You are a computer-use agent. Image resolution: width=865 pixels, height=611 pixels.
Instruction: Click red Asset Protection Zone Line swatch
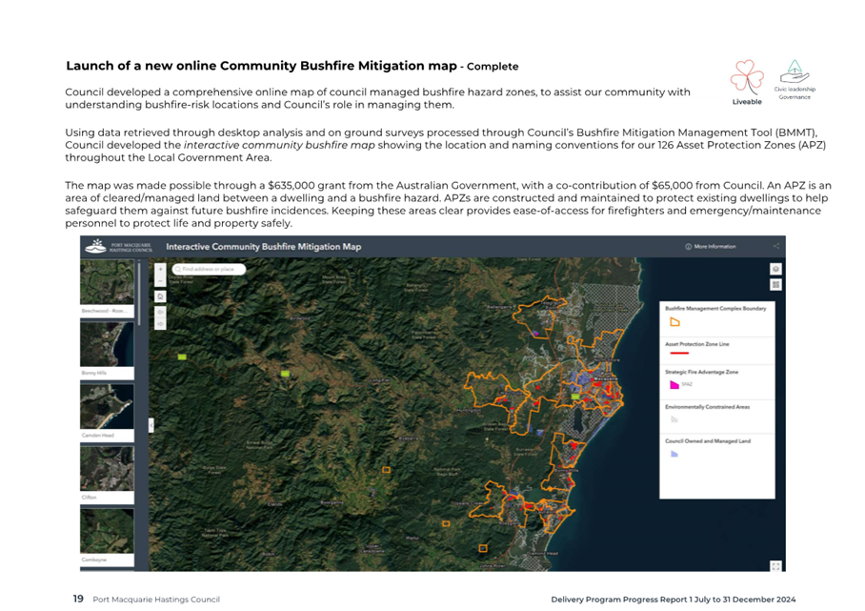(x=679, y=354)
